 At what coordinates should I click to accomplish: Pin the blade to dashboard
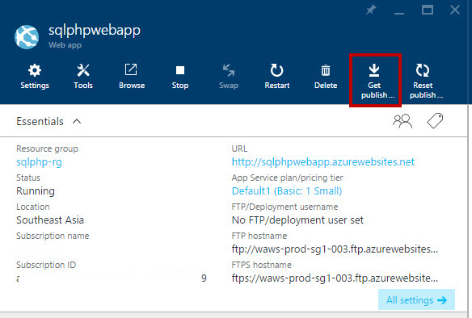[x=371, y=10]
